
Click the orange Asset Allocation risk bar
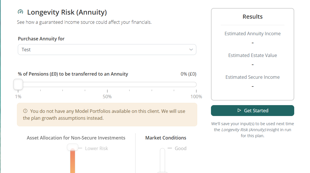(x=73, y=162)
